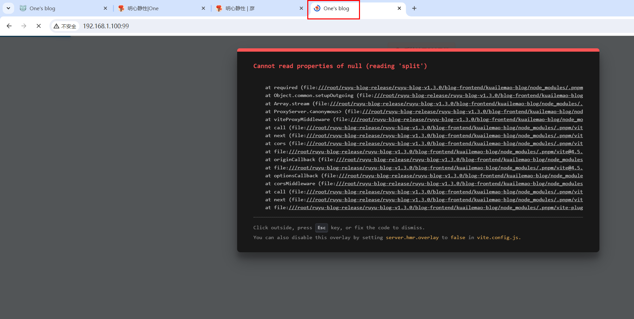Open the last stack line vite-plug file link
The image size is (634, 319).
[436, 208]
